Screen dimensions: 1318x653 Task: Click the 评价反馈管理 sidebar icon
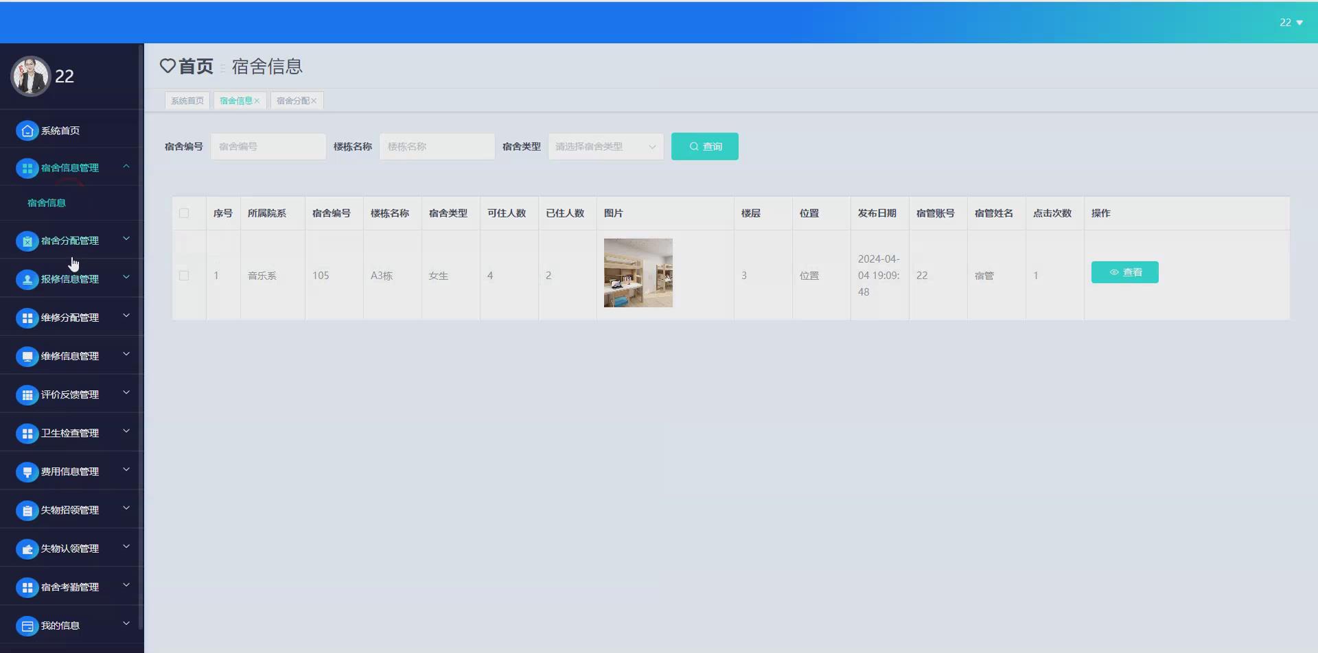[x=27, y=394]
